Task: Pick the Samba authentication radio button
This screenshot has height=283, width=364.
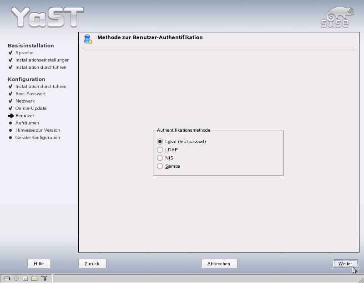Action: pos(160,166)
